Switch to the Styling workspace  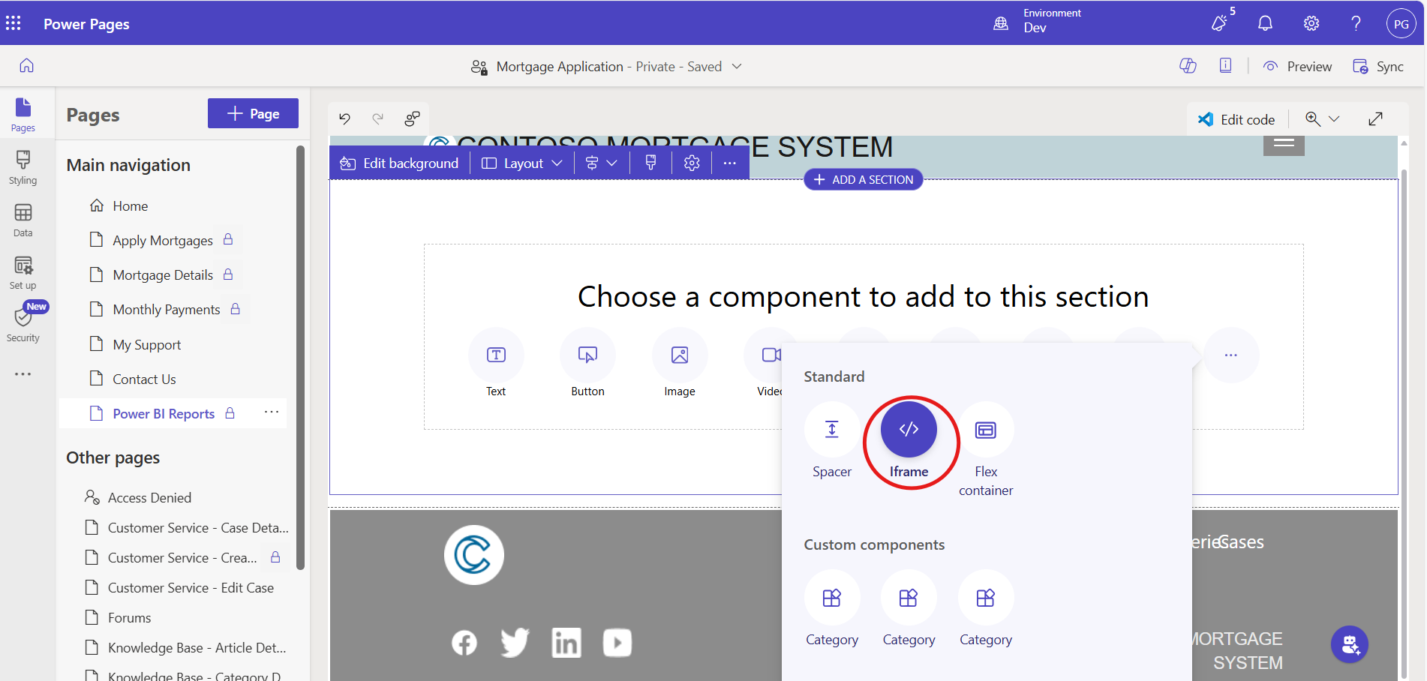coord(23,167)
